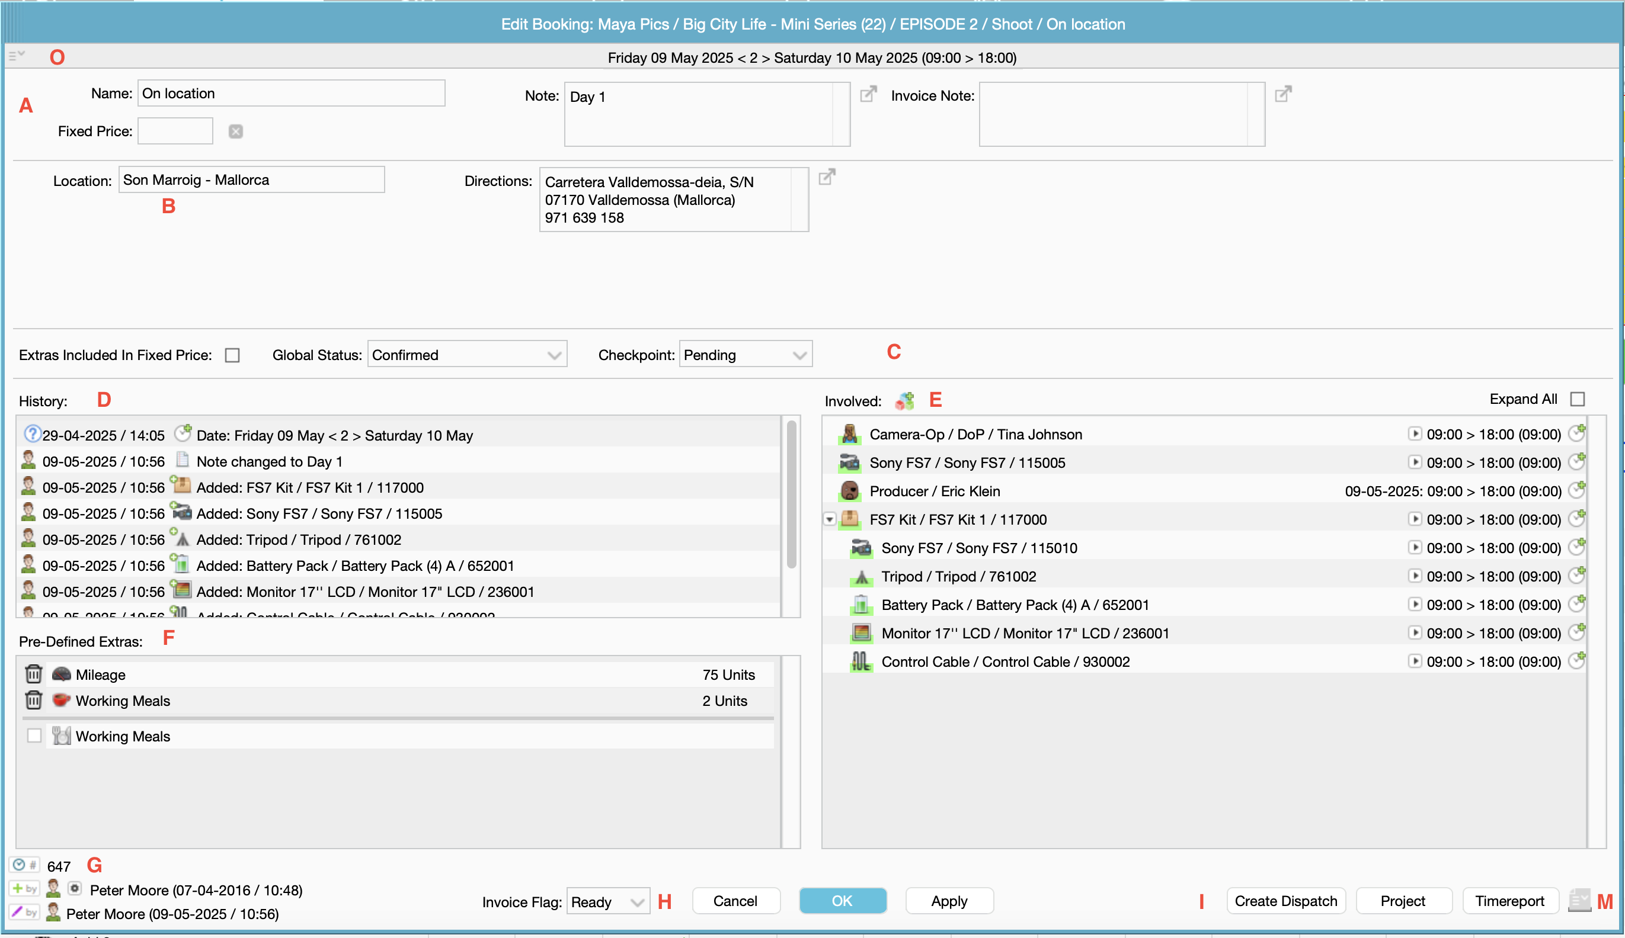Click the Create Dispatch button

[x=1285, y=901]
